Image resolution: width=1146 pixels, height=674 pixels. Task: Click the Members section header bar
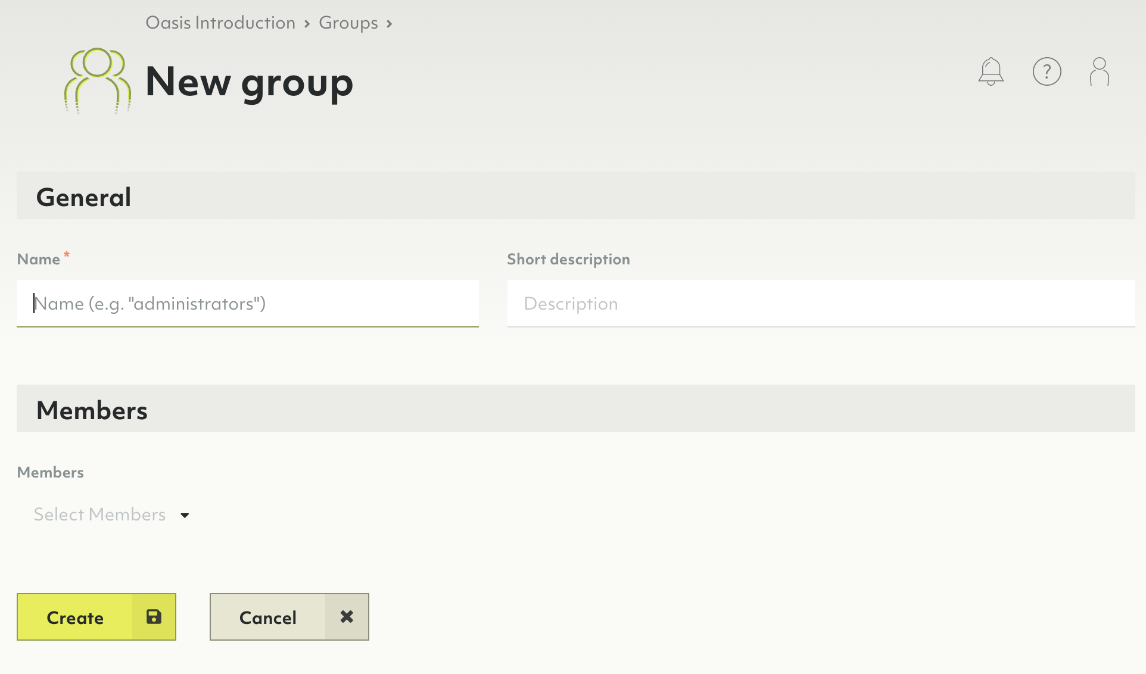pyautogui.click(x=575, y=410)
